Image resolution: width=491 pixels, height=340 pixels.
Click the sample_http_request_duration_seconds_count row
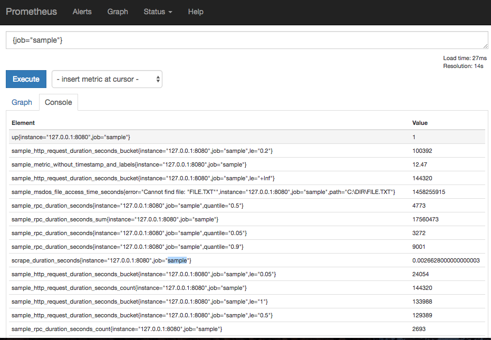tap(129, 288)
